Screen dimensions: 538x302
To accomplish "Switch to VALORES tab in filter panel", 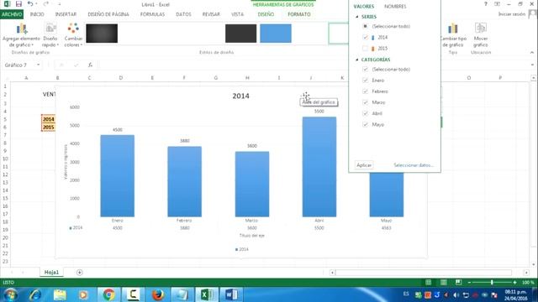I will (x=364, y=7).
